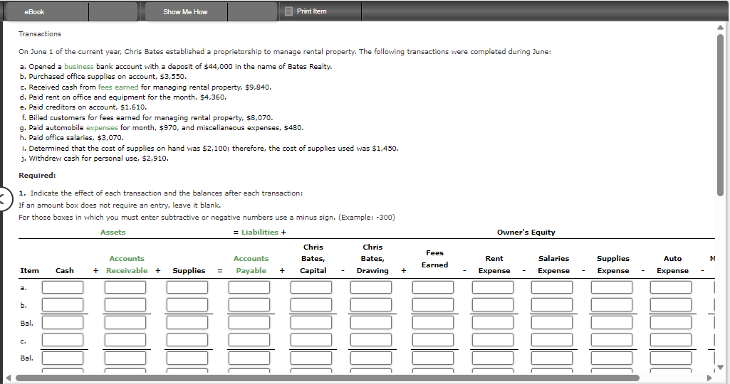Select Chris Bates Capital field in row a
Screen dimensions: 730x384
[311, 287]
